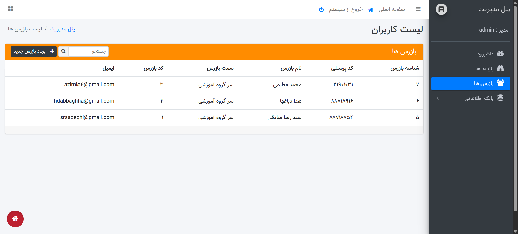Screen dimensions: 518x234
Task: Click the dashboard gauge icon
Action: coord(500,54)
